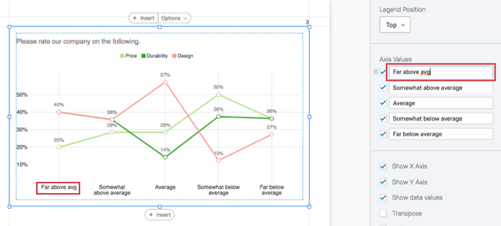This screenshot has height=226, width=501.
Task: Click the Durability legend green swatch
Action: [x=143, y=56]
